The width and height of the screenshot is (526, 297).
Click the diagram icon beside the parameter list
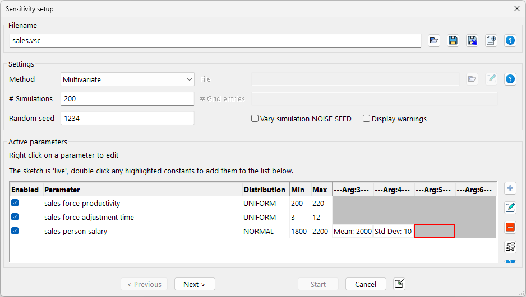[510, 246]
